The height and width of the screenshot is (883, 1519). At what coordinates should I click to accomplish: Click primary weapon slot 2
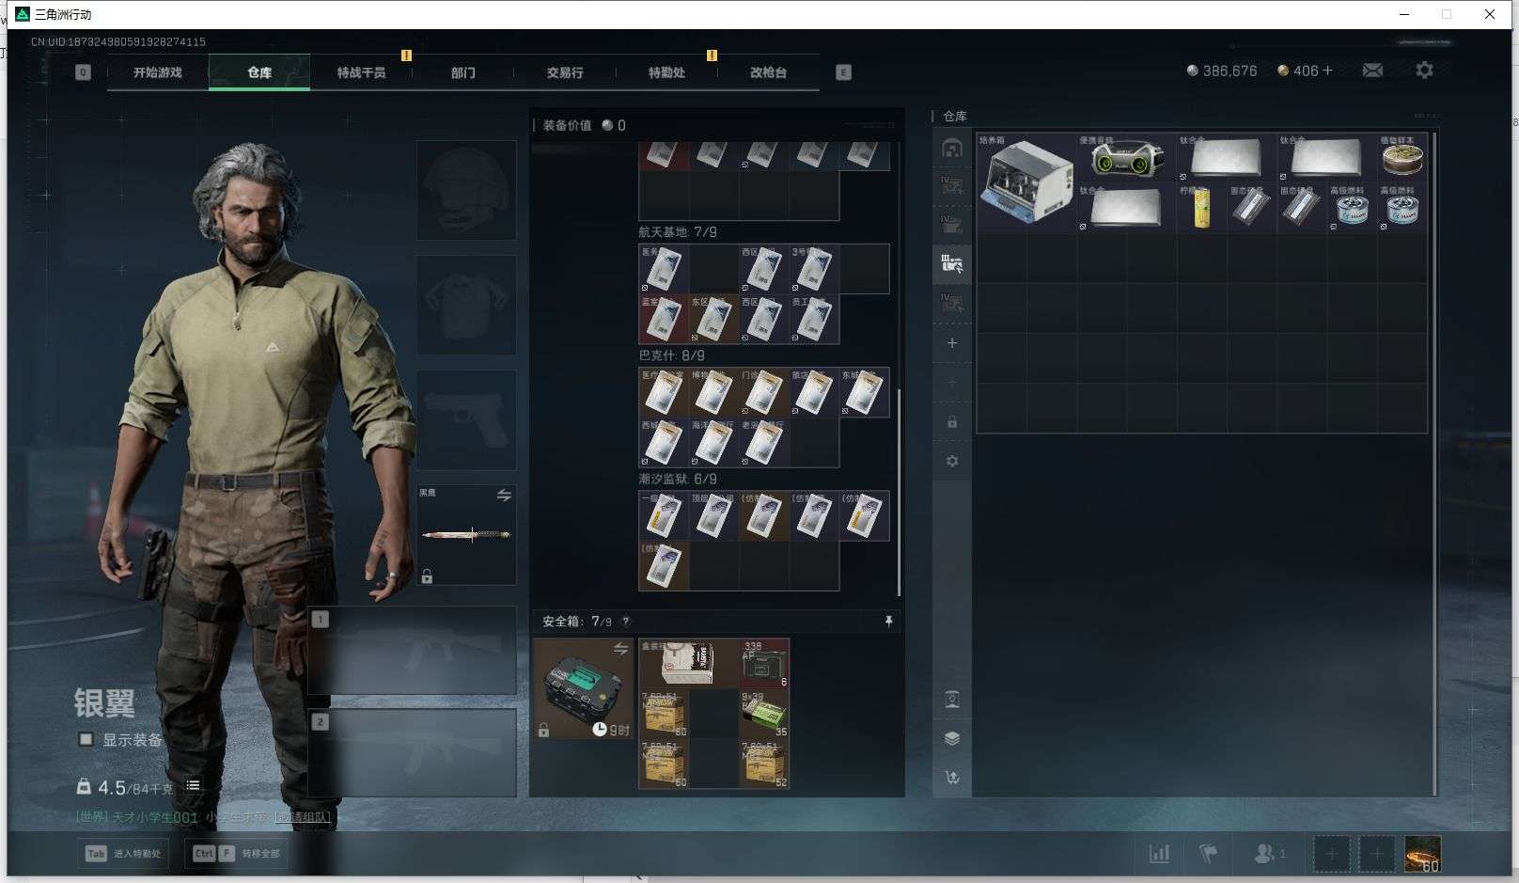(413, 753)
